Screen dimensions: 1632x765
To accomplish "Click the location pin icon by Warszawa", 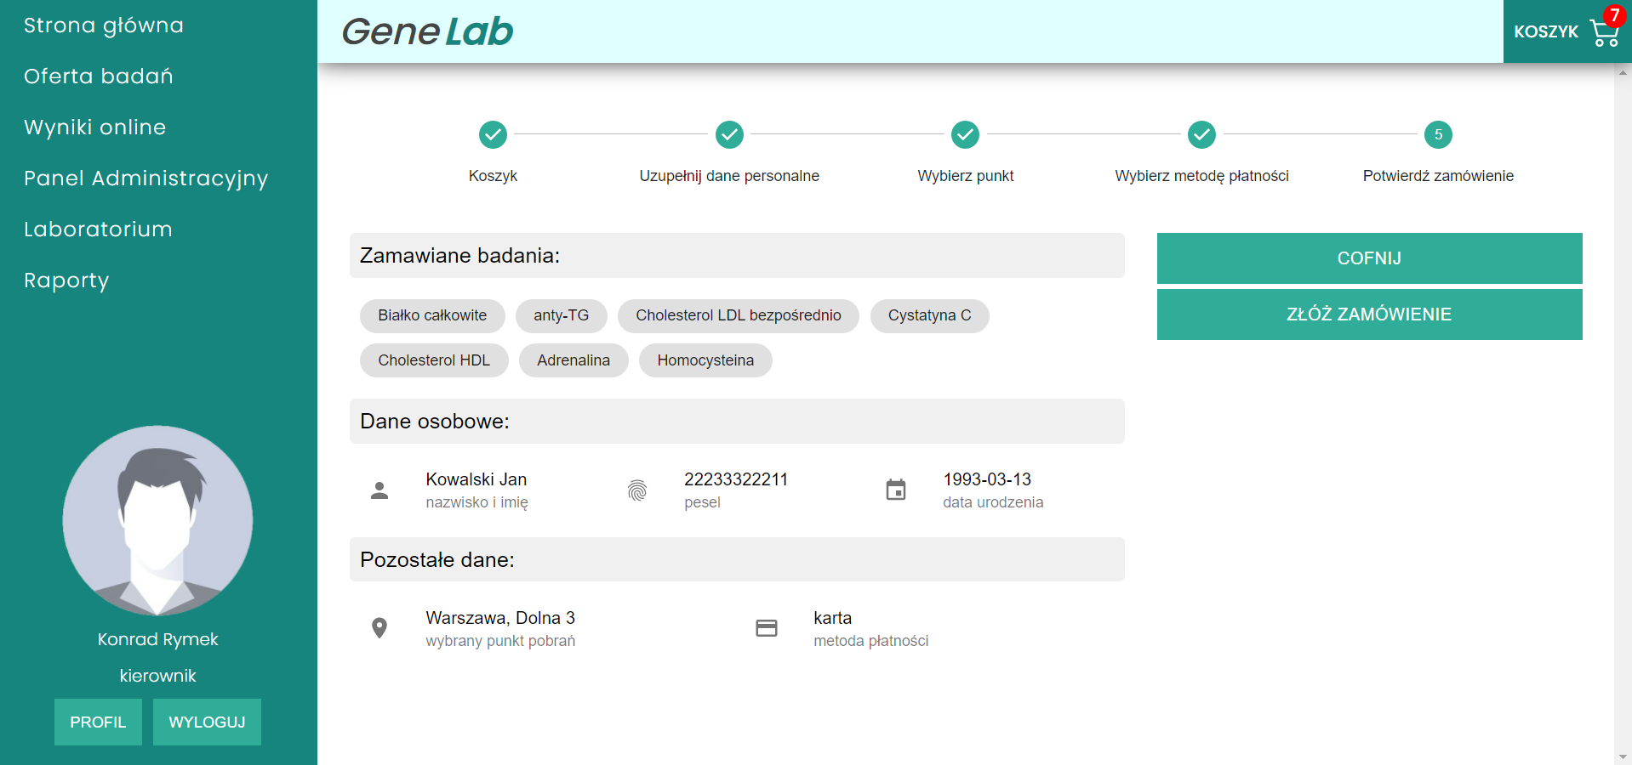I will (379, 628).
